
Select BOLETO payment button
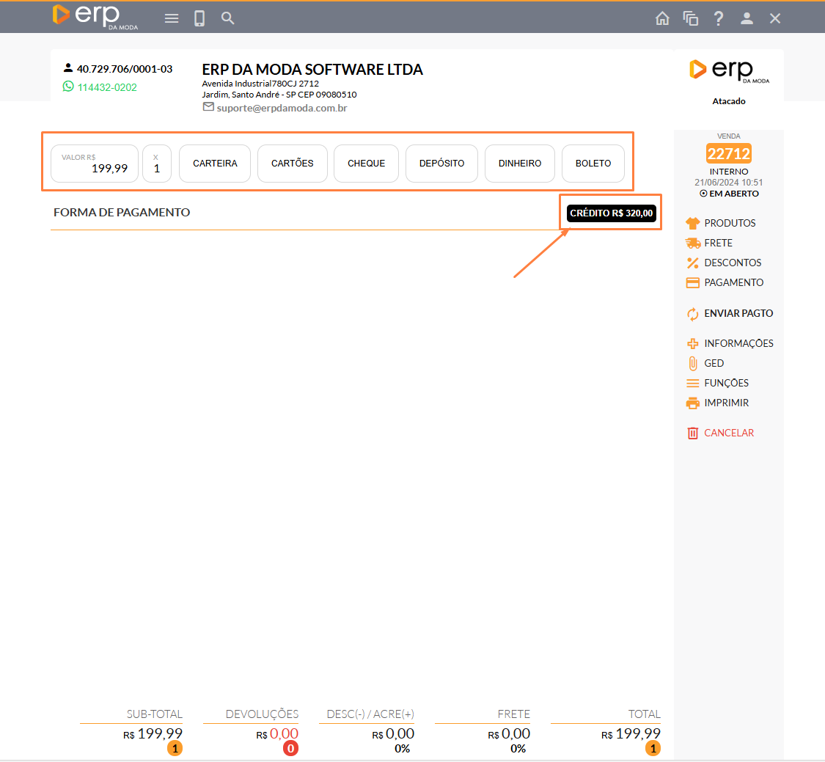(x=593, y=164)
